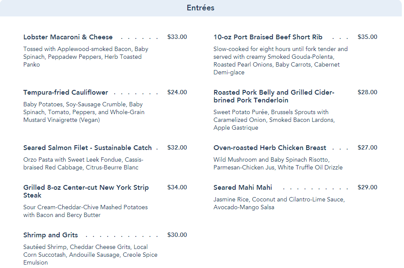Viewport: 404px width, 268px height.
Task: Select the Shrimp and Grits heading
Action: coord(51,235)
